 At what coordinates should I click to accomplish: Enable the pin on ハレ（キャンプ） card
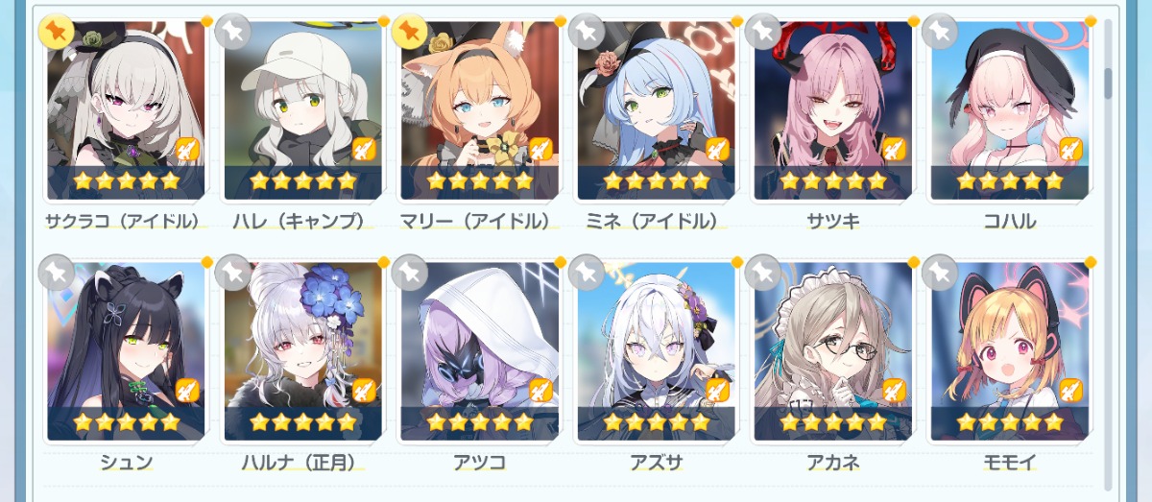(x=232, y=32)
